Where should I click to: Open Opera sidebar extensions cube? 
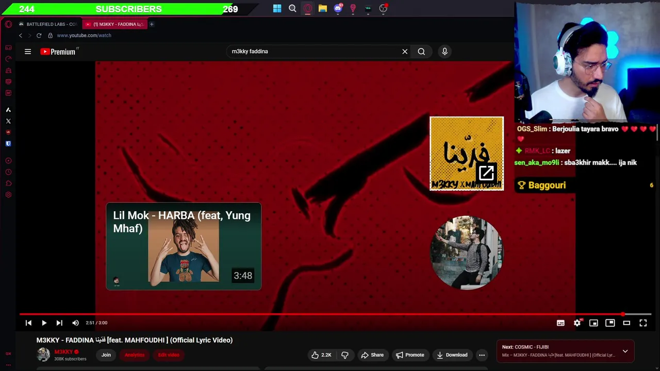click(x=8, y=183)
